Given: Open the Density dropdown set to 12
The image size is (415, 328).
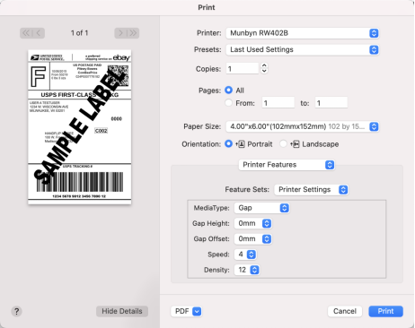Looking at the screenshot, I should (247, 270).
